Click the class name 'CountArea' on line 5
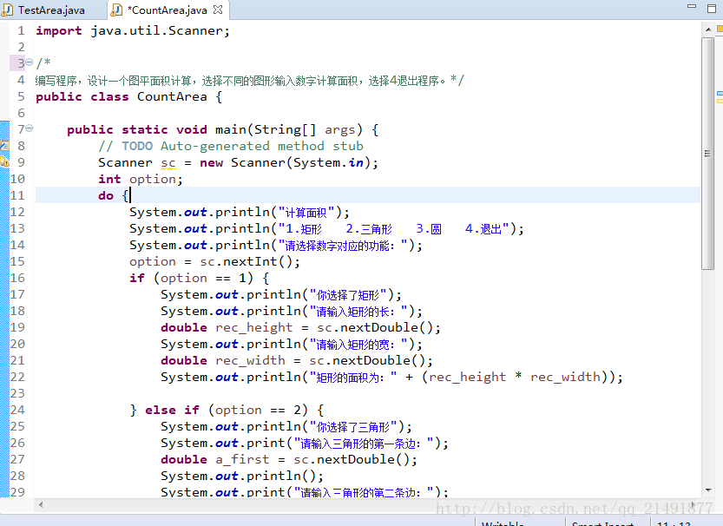 [x=172, y=97]
